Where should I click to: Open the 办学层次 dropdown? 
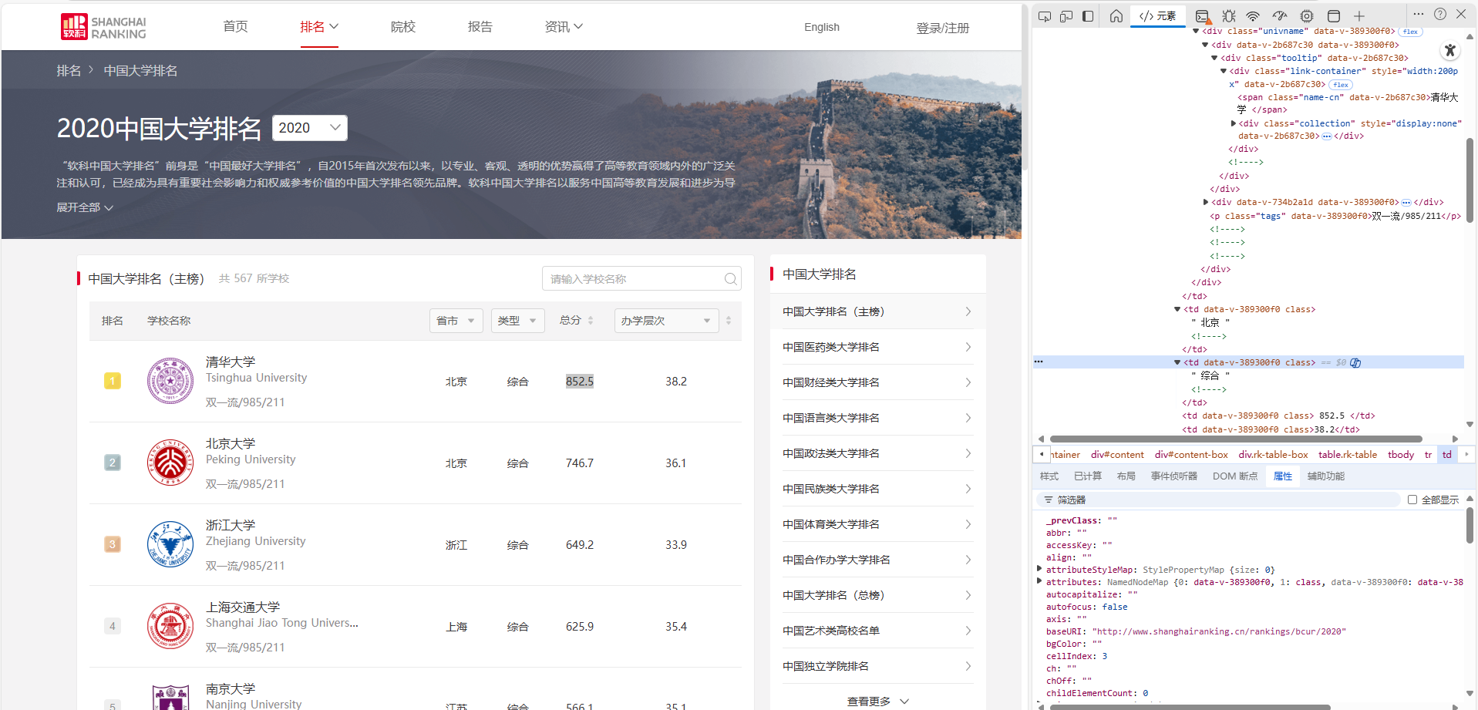667,321
